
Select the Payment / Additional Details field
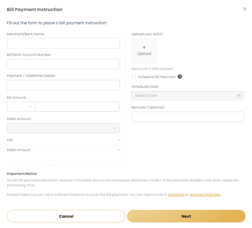[63, 85]
